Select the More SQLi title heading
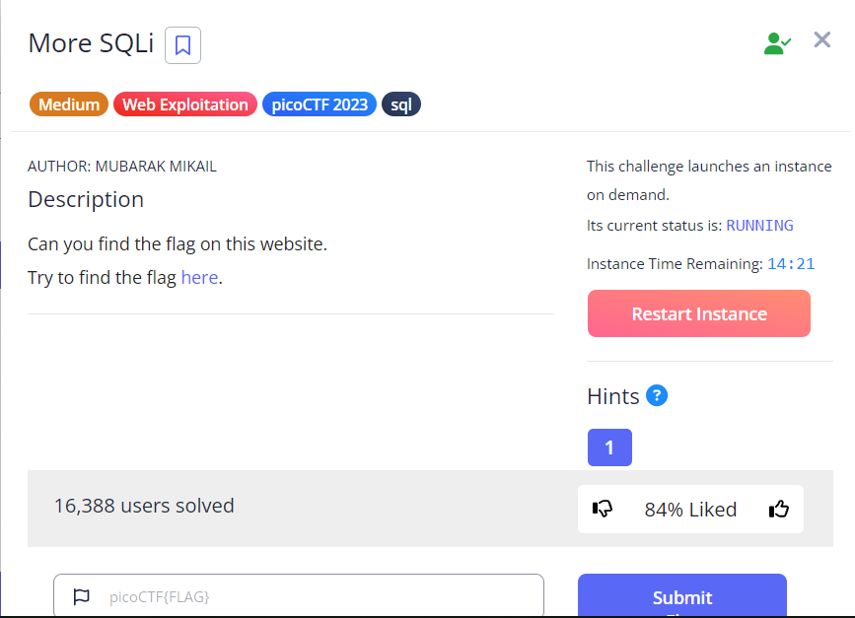The width and height of the screenshot is (855, 618). pos(91,43)
